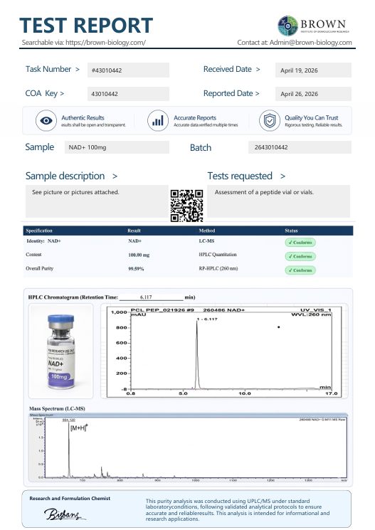Image resolution: width=375 pixels, height=530 pixels.
Task: Click the Quality You Can Trust label
Action: tap(312, 117)
